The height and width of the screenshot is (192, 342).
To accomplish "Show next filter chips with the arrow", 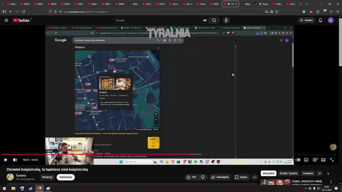I will (328, 173).
